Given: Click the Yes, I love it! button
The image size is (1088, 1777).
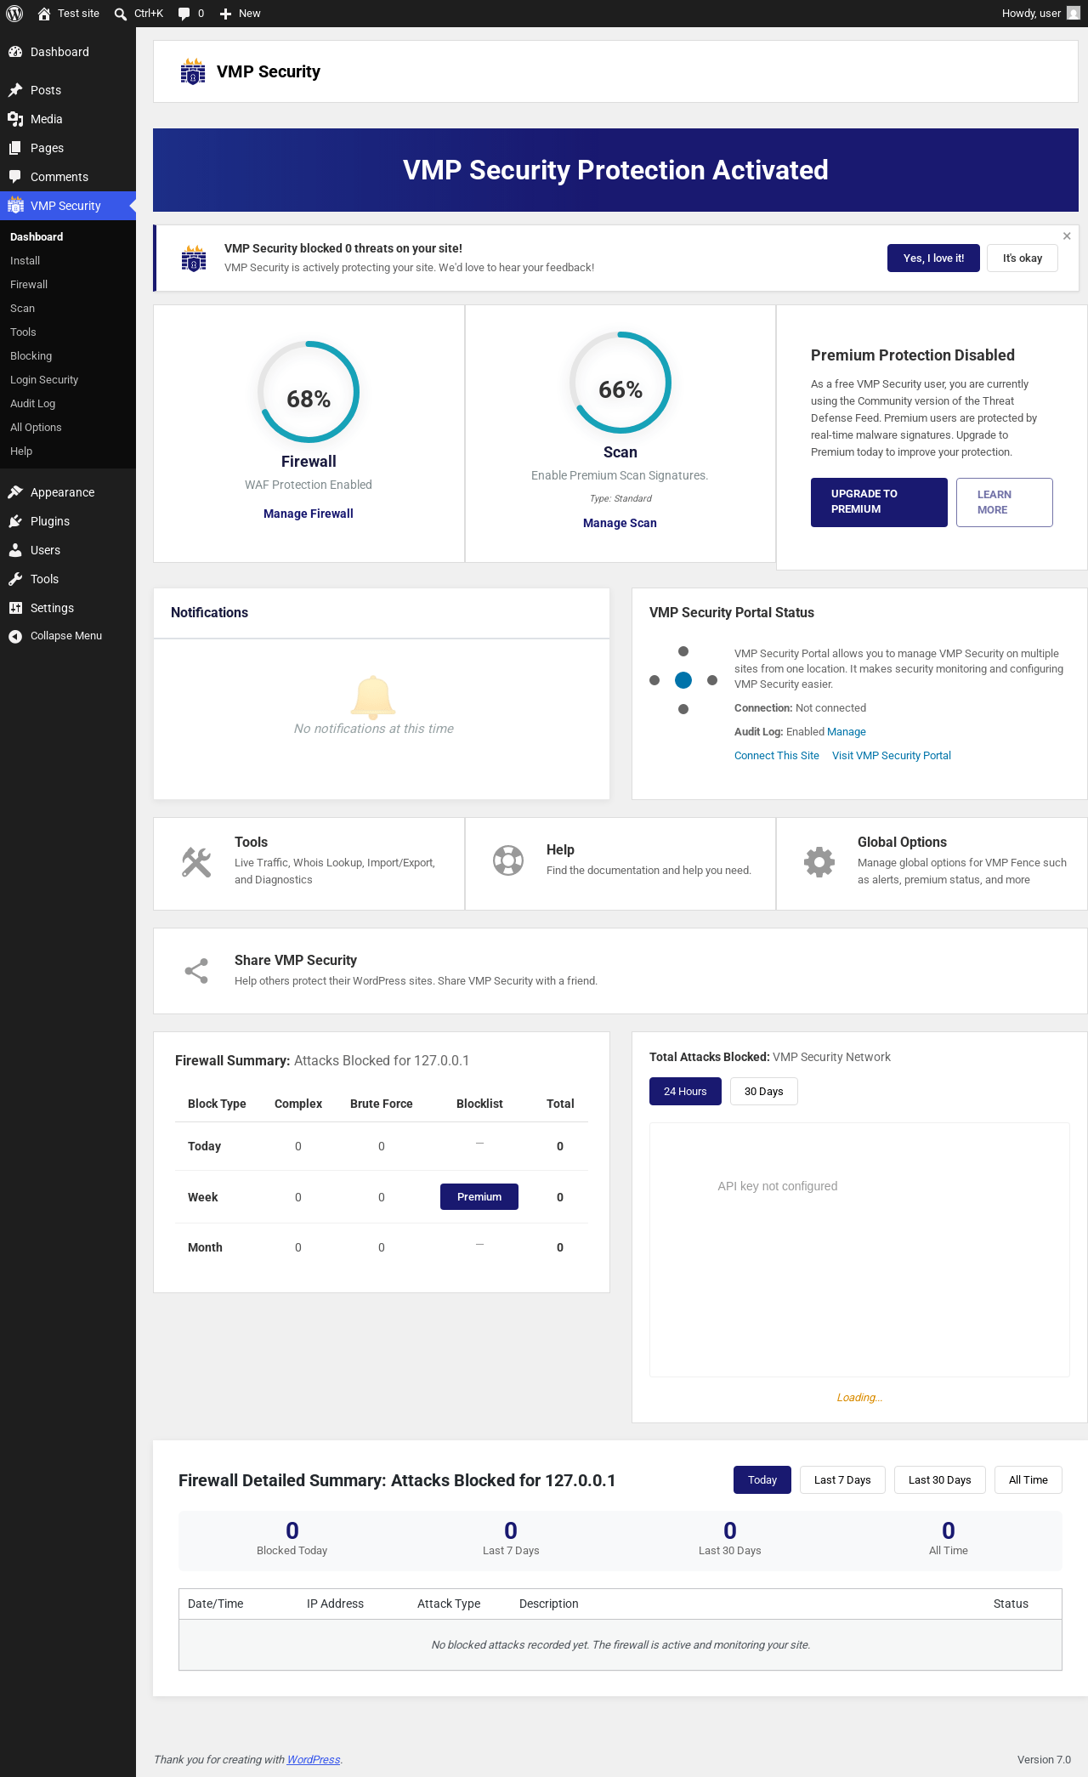Looking at the screenshot, I should (x=933, y=258).
